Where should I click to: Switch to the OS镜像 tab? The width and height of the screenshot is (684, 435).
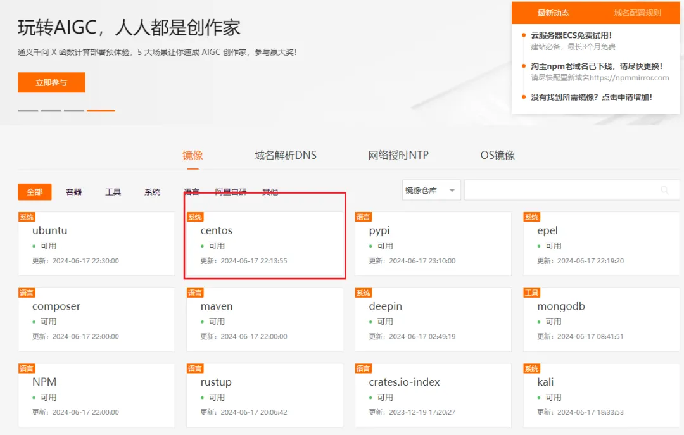(497, 155)
